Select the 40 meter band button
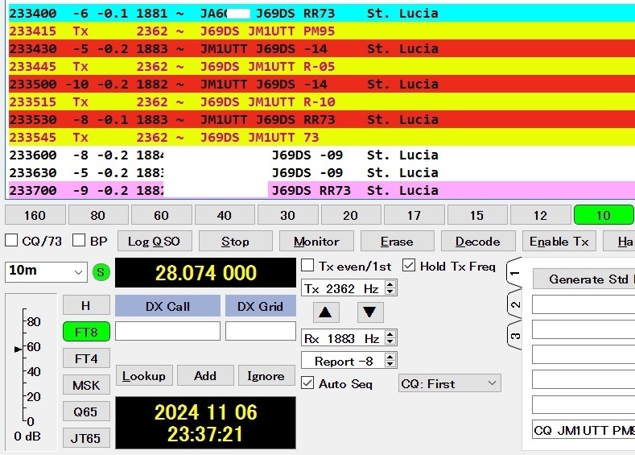This screenshot has height=455, width=635. pos(225,215)
